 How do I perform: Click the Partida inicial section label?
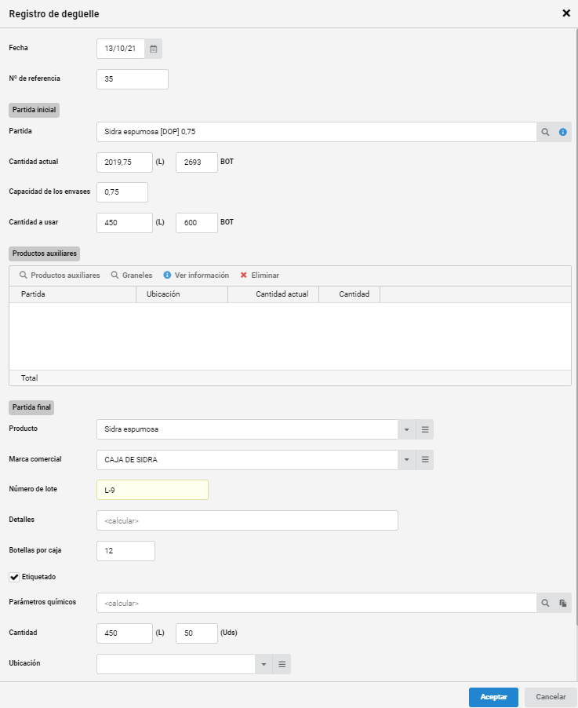(x=35, y=110)
